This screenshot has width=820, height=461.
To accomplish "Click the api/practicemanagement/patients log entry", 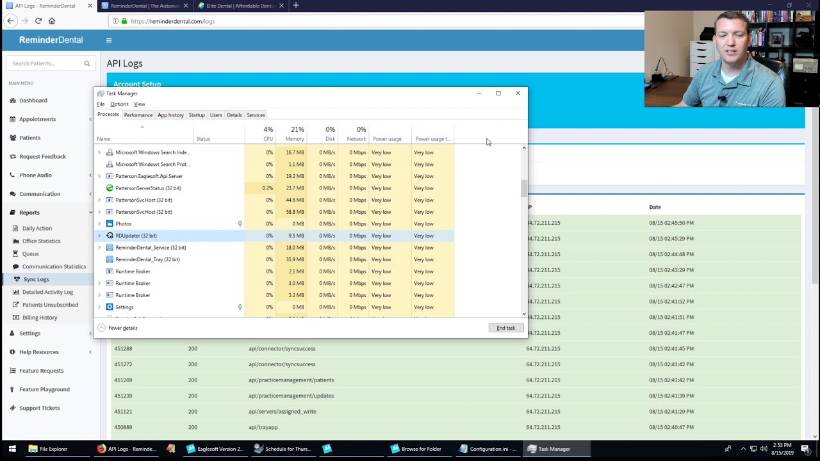I will pyautogui.click(x=291, y=380).
